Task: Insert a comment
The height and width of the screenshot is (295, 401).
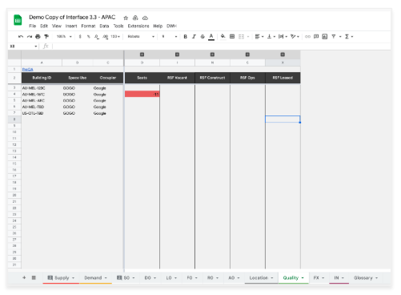Action: click(316, 37)
